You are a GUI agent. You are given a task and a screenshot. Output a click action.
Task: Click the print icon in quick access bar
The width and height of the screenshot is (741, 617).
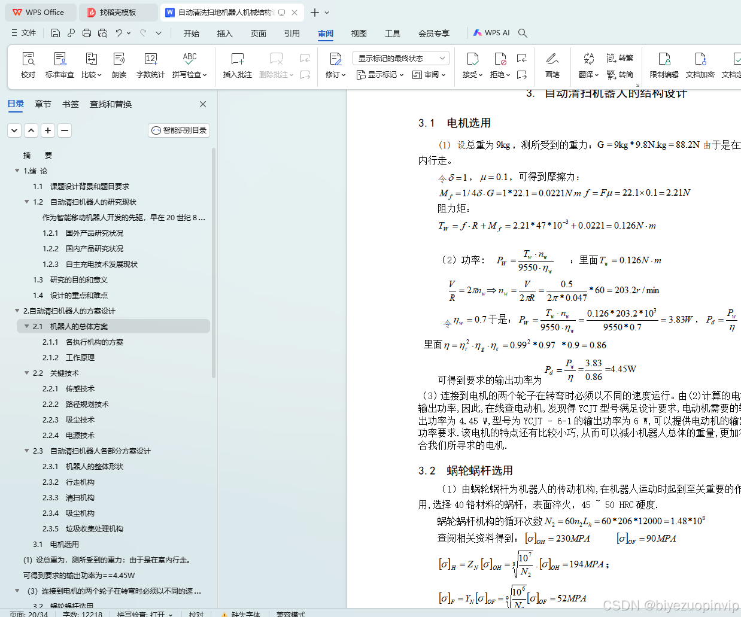click(87, 33)
